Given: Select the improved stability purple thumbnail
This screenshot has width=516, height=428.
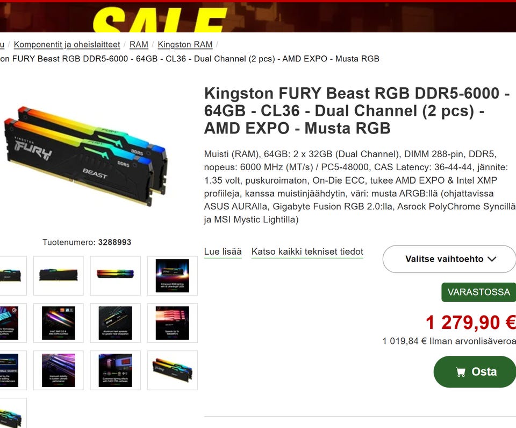Looking at the screenshot, I should [x=59, y=370].
